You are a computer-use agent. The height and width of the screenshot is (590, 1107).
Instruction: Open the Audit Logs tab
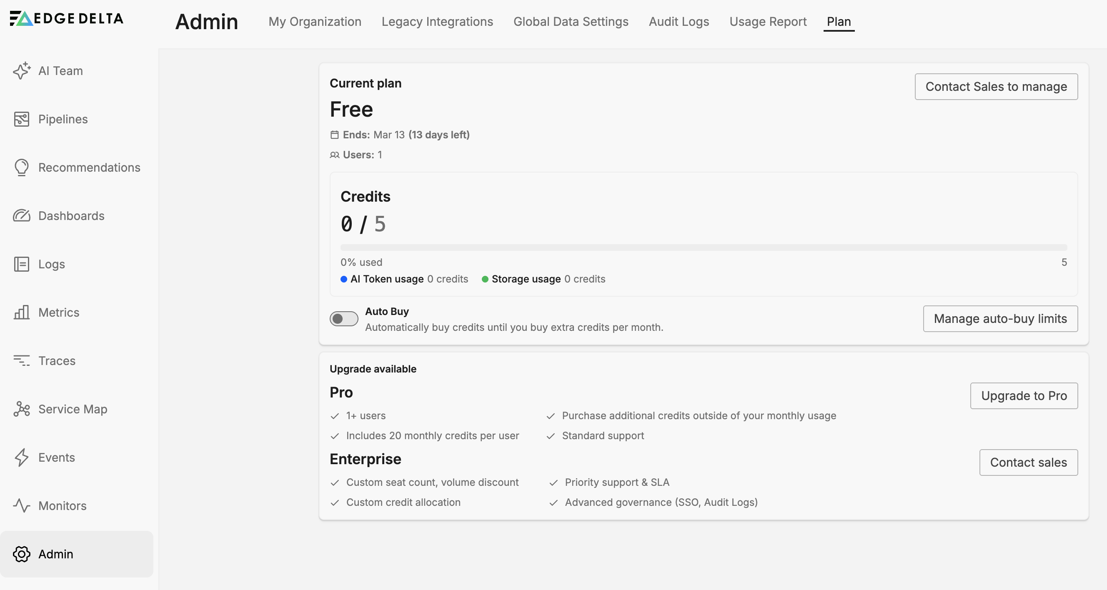[679, 22]
